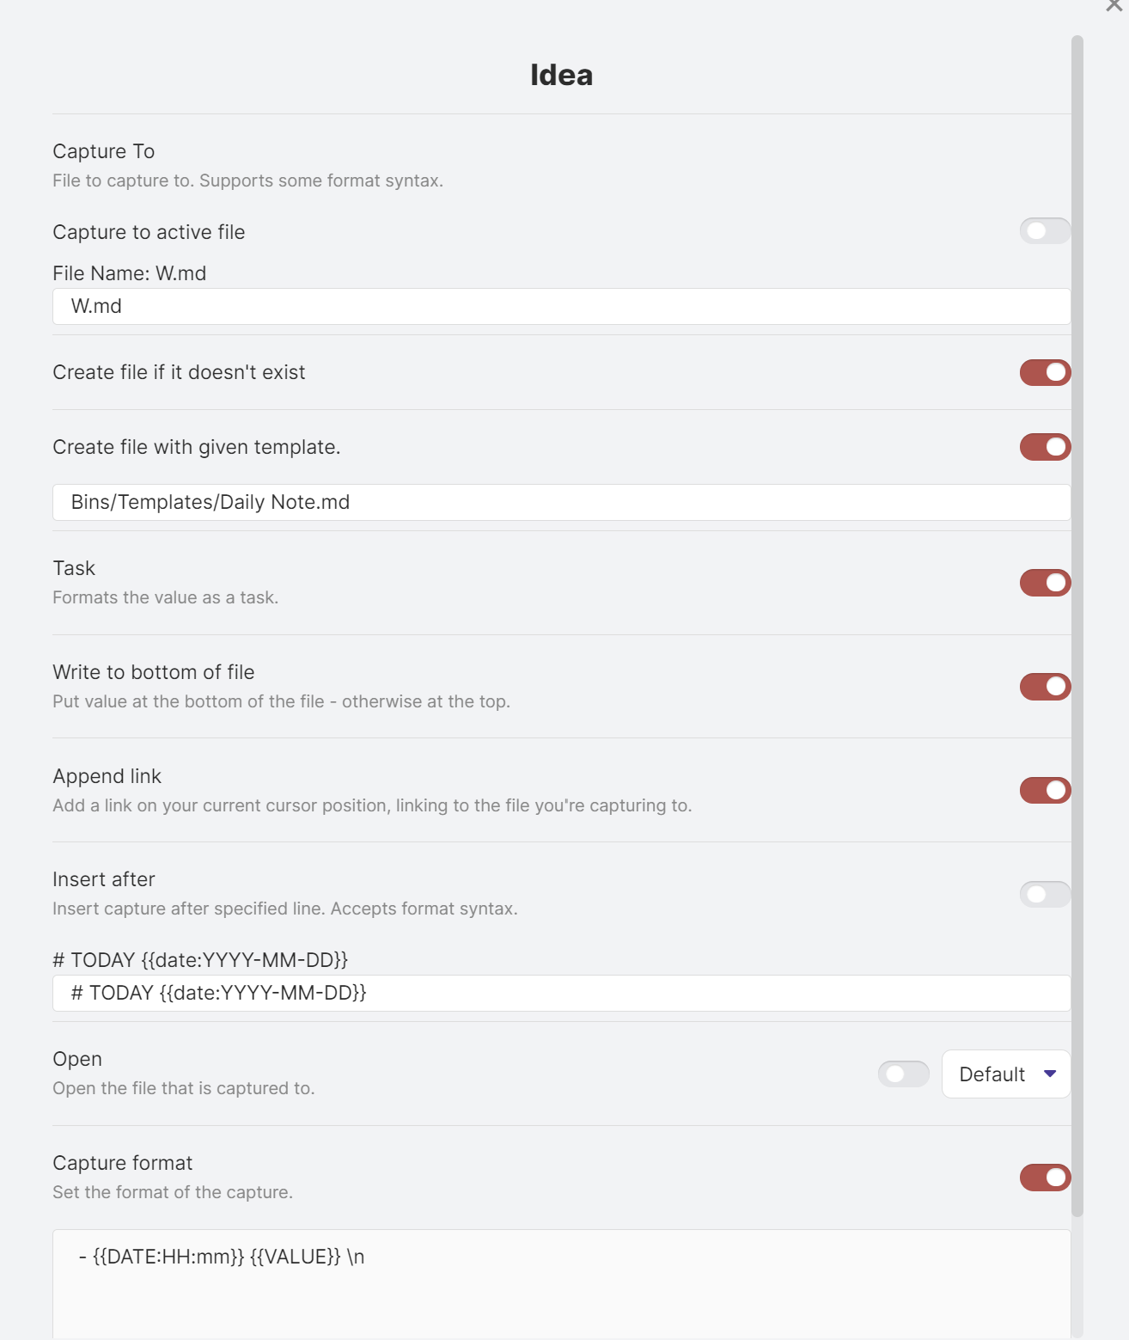1129x1340 pixels.
Task: Disable the "Append link" toggle
Action: click(x=1044, y=789)
